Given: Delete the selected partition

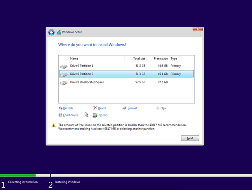Looking at the screenshot, I should tap(102, 108).
